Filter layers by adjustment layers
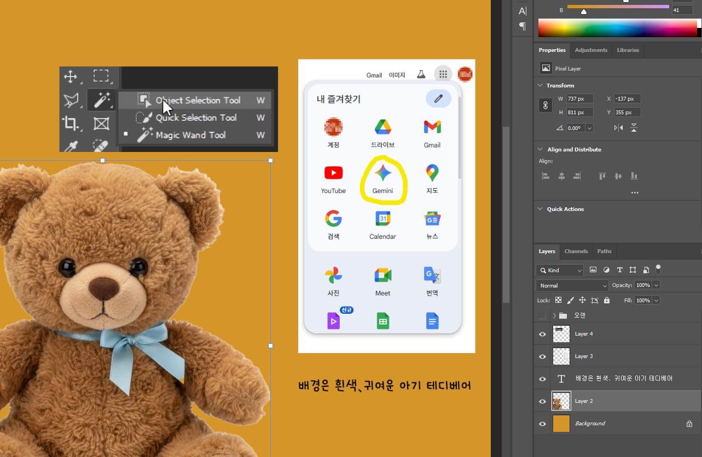 point(606,270)
